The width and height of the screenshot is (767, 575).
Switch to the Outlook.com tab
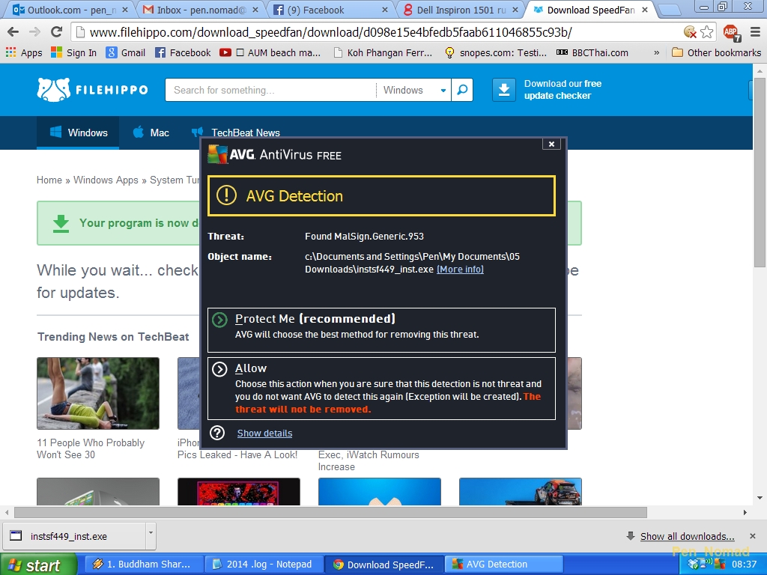click(68, 10)
